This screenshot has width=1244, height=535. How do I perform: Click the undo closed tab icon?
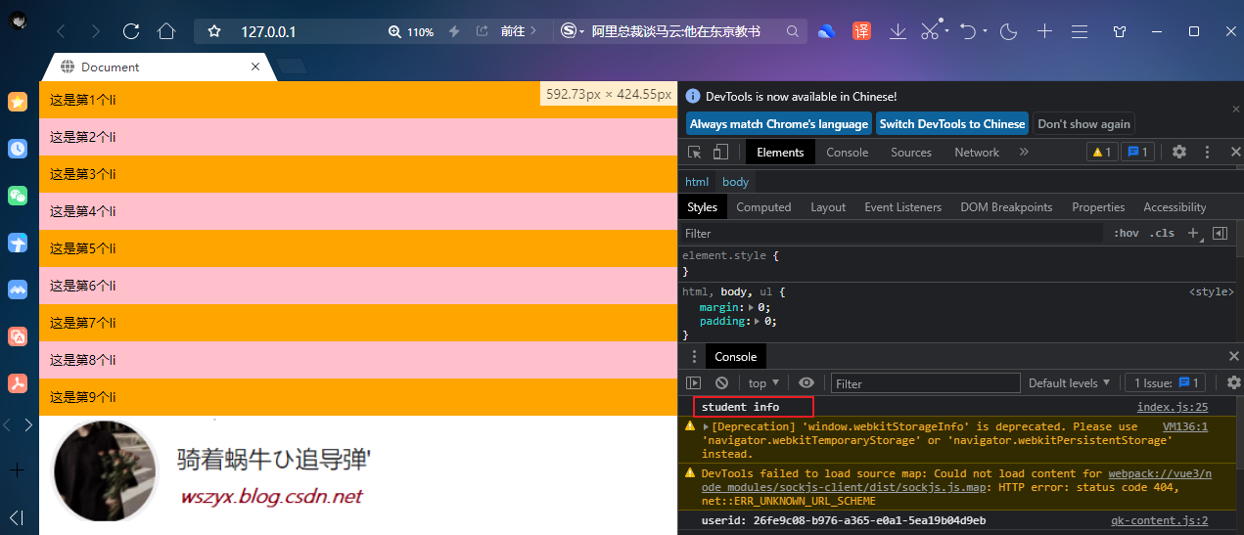point(968,31)
